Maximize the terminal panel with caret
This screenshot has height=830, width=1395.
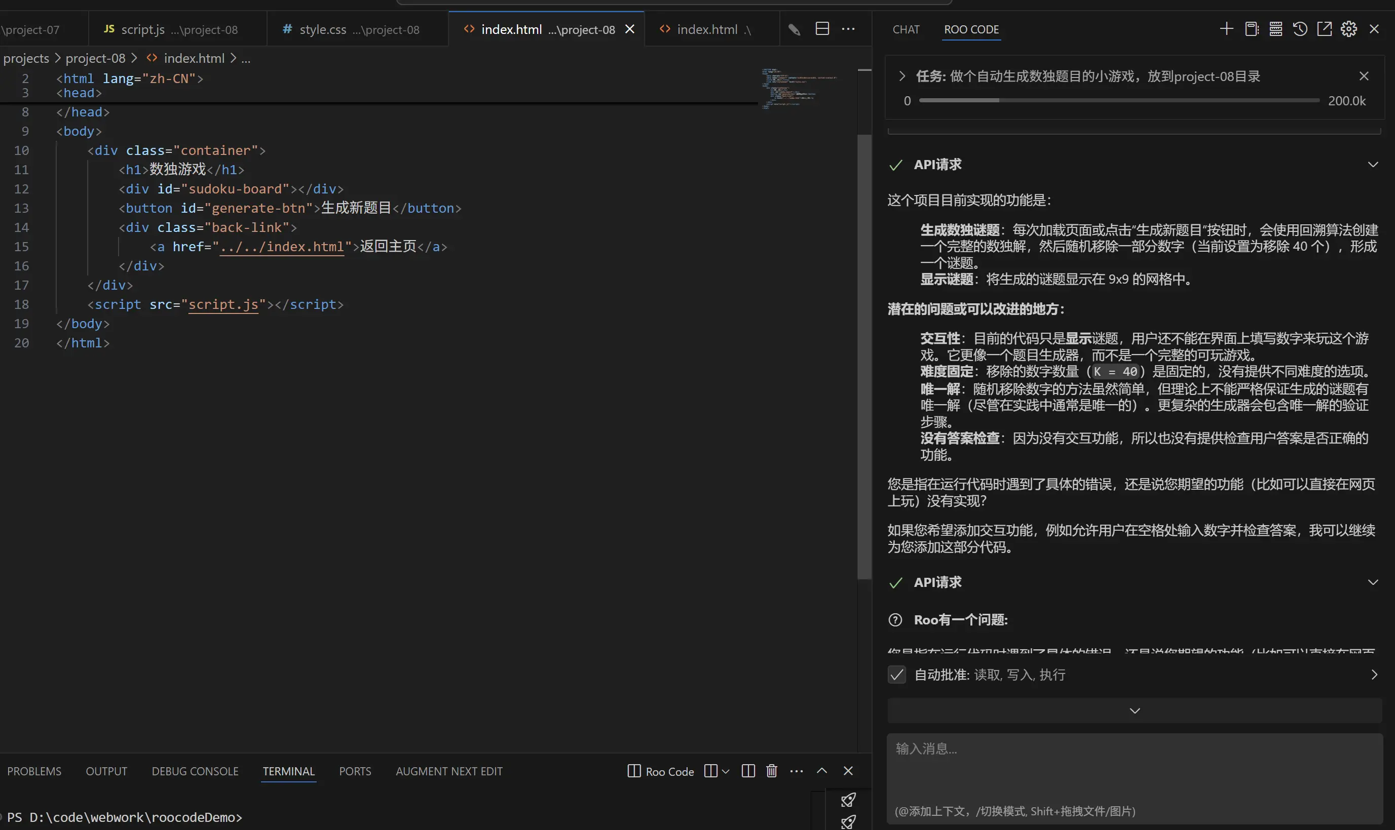[x=821, y=771]
